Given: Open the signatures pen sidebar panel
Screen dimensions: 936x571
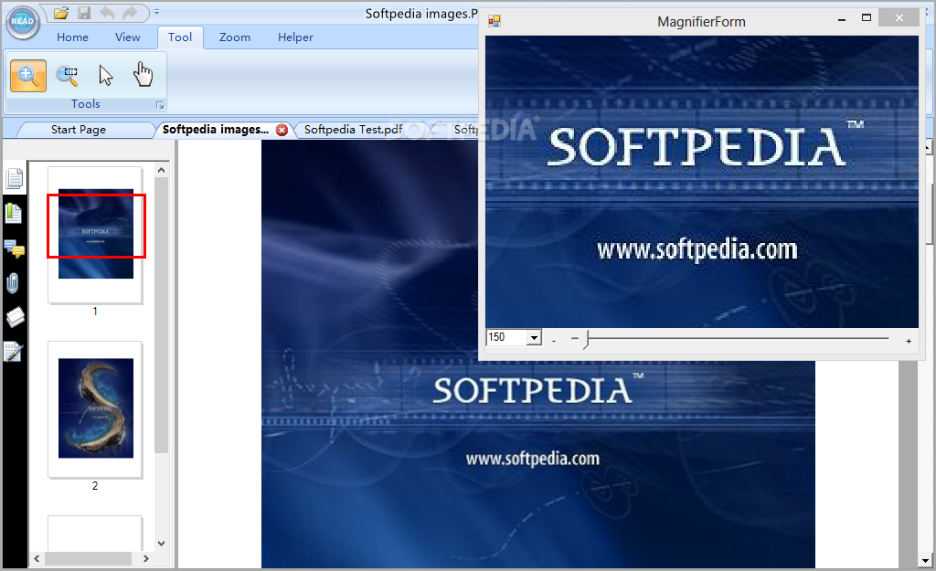Looking at the screenshot, I should 13,352.
